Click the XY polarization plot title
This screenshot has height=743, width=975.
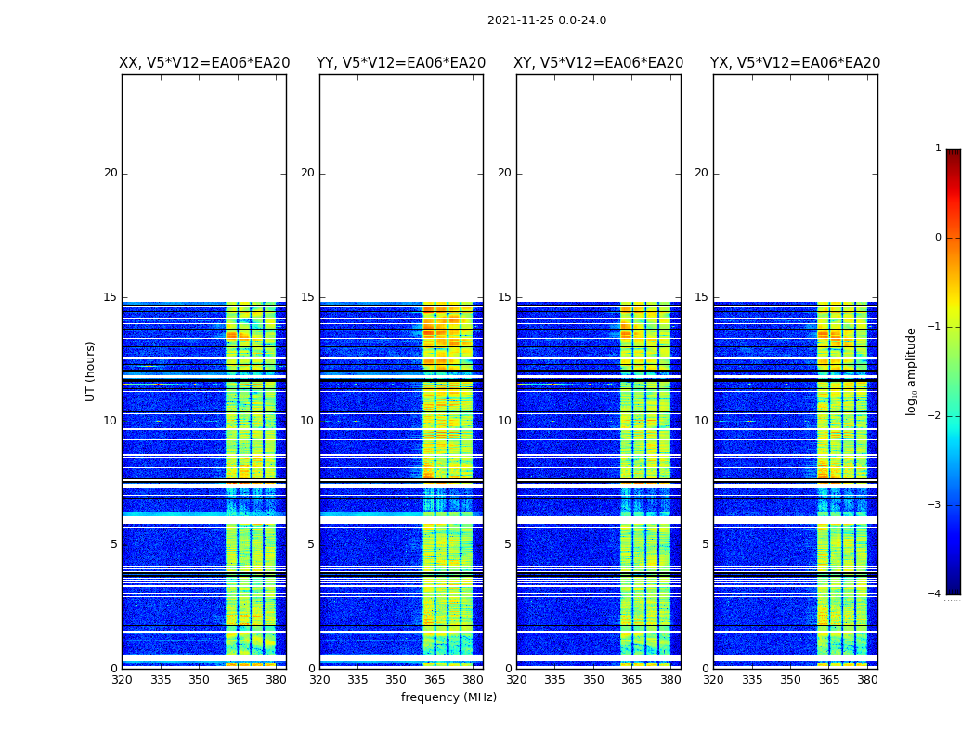[x=598, y=63]
